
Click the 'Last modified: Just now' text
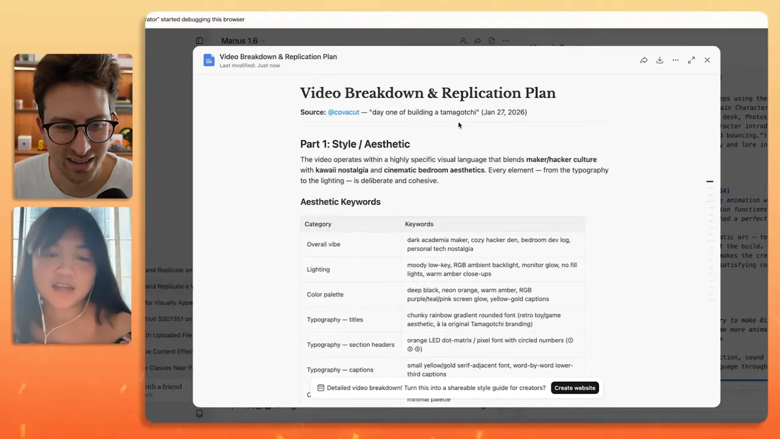point(250,65)
